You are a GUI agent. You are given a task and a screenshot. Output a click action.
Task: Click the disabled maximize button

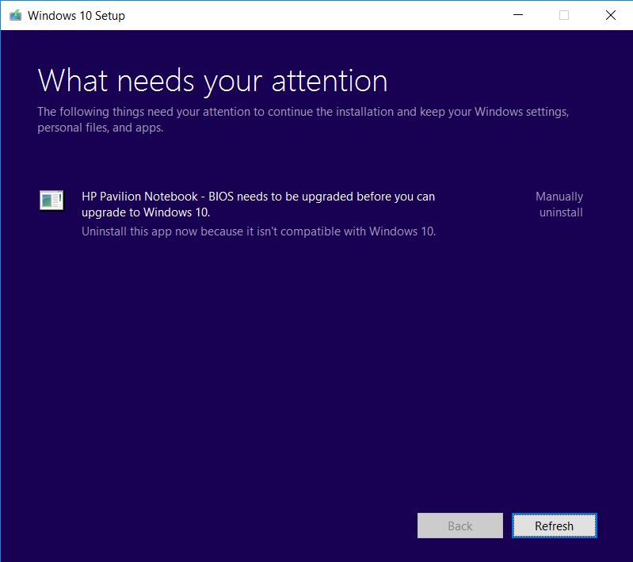[564, 15]
